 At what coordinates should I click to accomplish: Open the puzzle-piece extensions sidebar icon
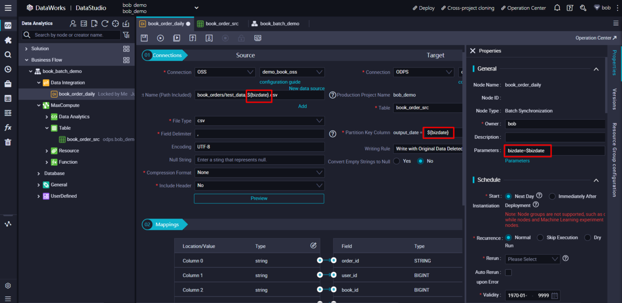8,40
